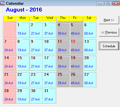Select Saturday the 20th cell

[x=90, y=63]
